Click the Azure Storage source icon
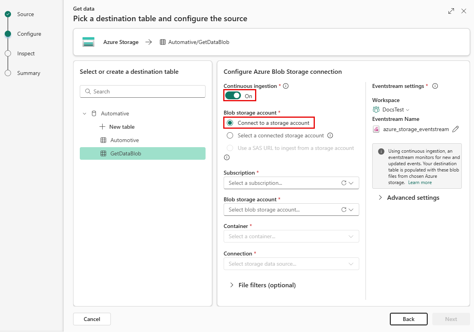This screenshot has width=474, height=332. click(88, 42)
